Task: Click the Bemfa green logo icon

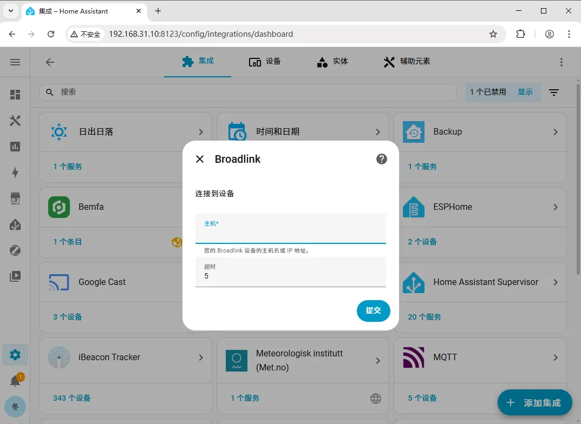Action: coord(59,207)
